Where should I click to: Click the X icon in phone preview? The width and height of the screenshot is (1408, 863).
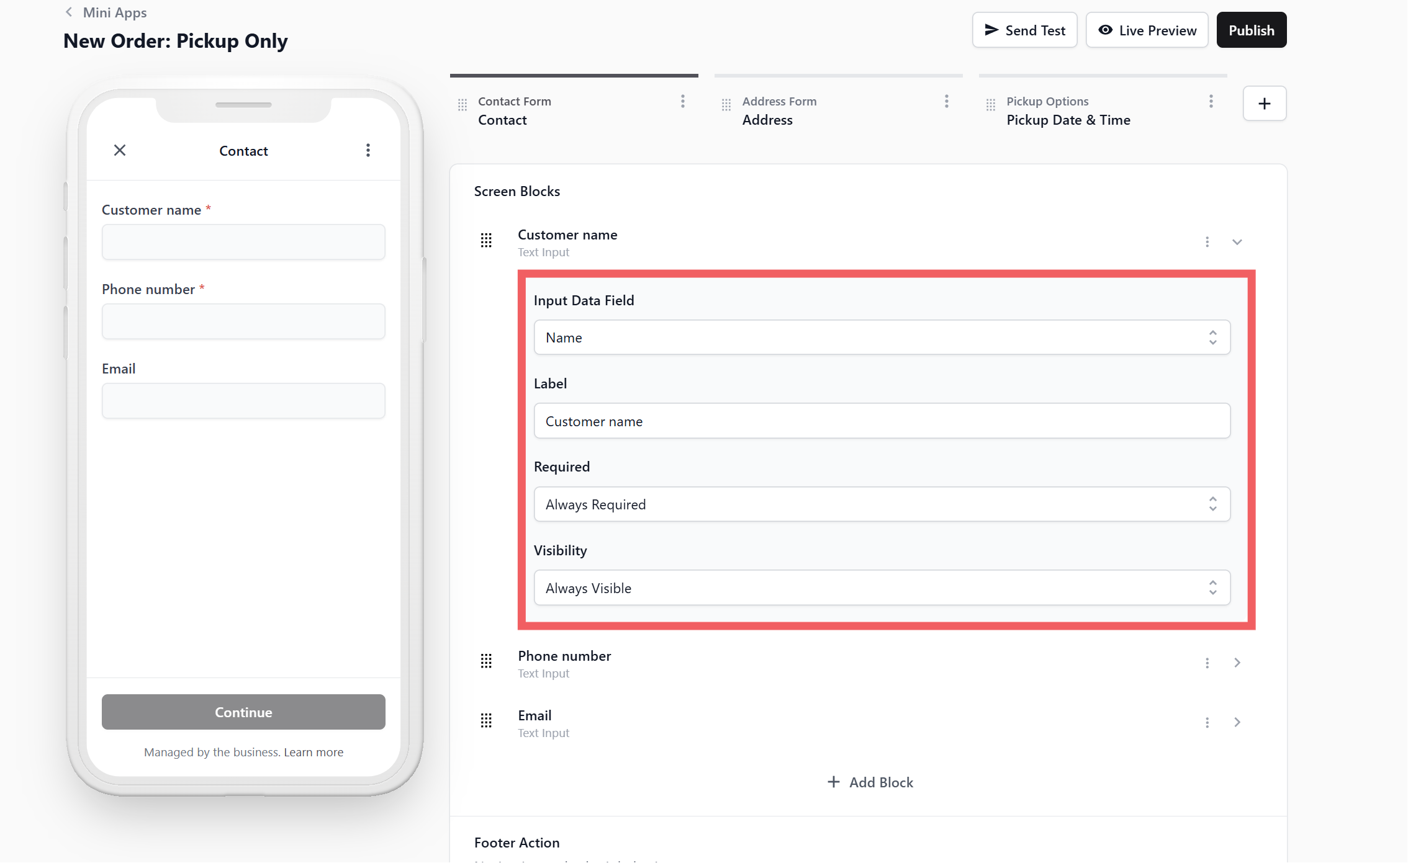(x=120, y=150)
